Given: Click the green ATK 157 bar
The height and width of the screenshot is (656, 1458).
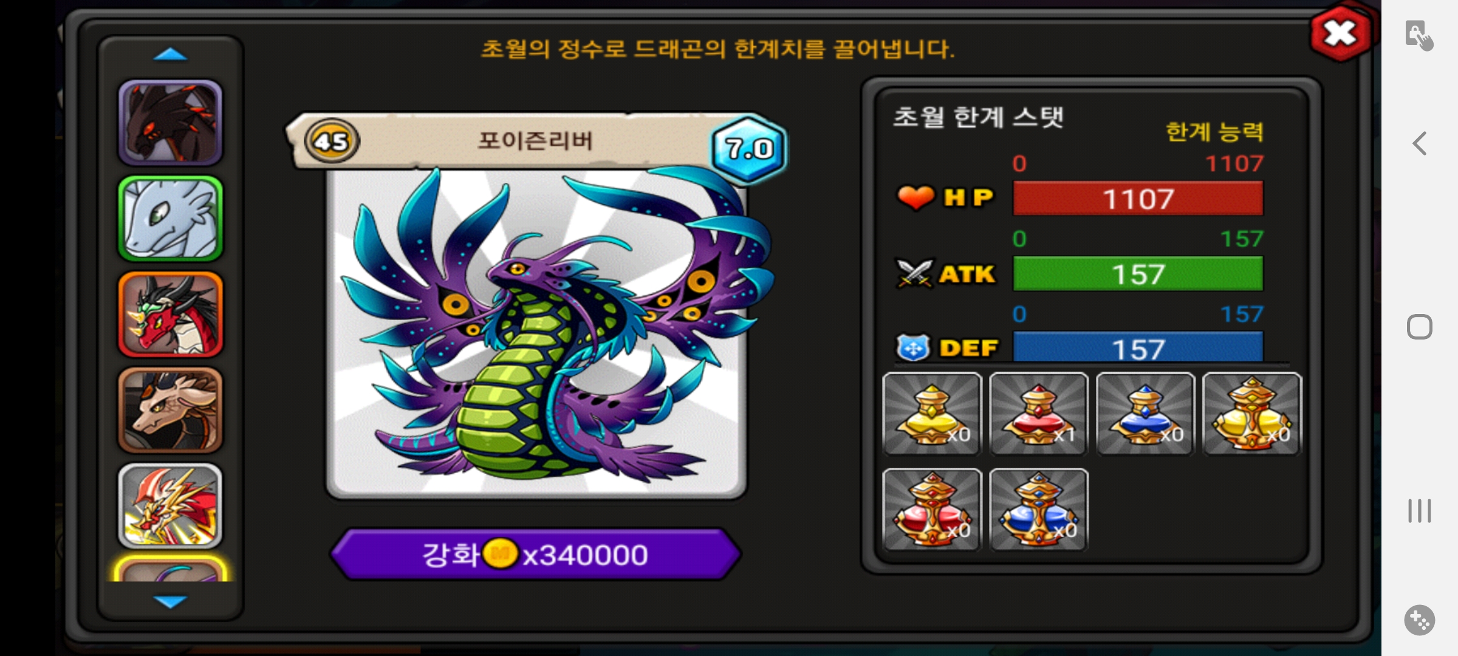Looking at the screenshot, I should point(1138,274).
